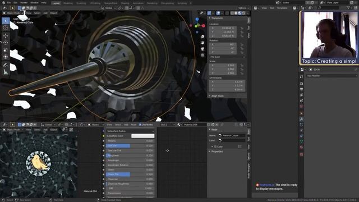Click the node Name field Material Output
Screen dimensions: 359x202
[x=232, y=136]
